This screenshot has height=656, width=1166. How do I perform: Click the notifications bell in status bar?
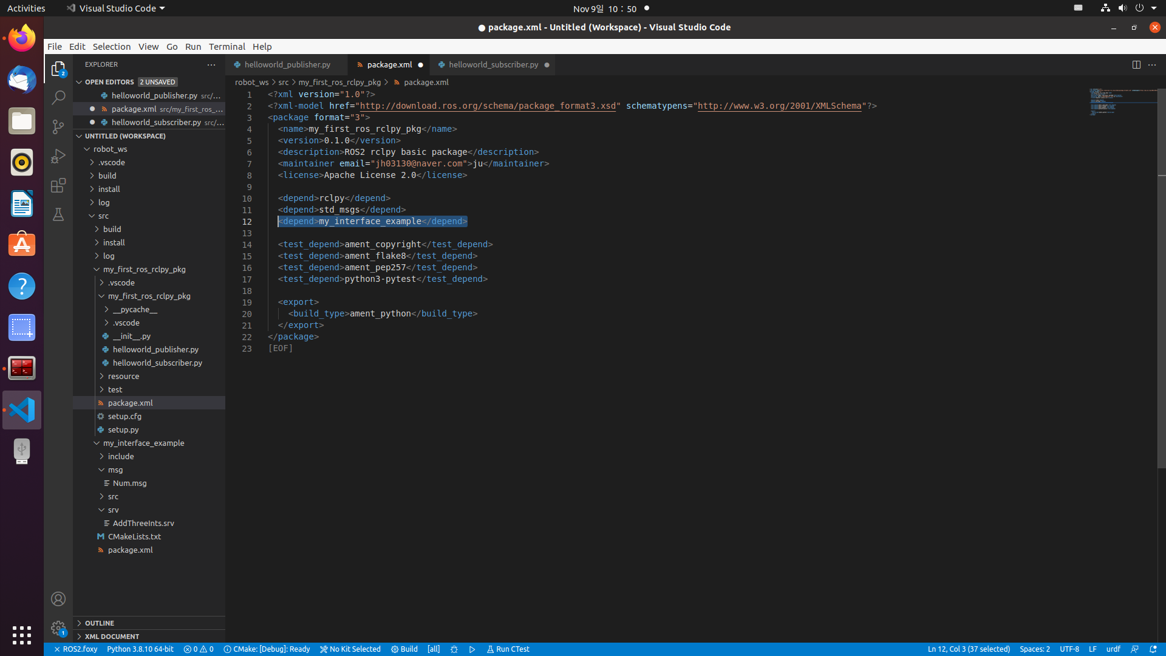[1153, 649]
